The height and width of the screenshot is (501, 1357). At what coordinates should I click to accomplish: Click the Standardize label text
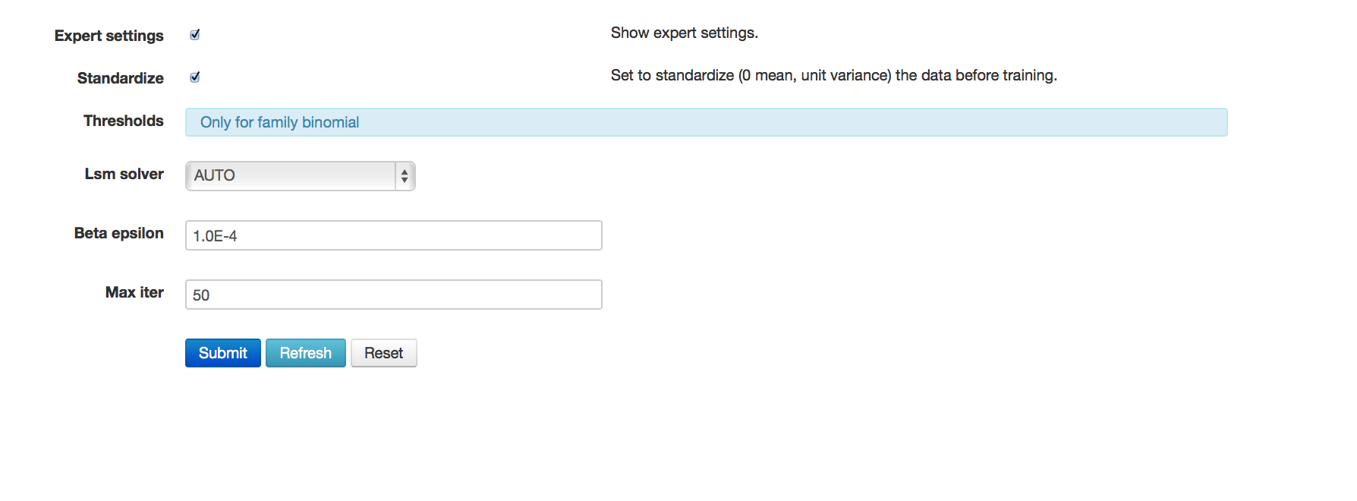(x=120, y=78)
